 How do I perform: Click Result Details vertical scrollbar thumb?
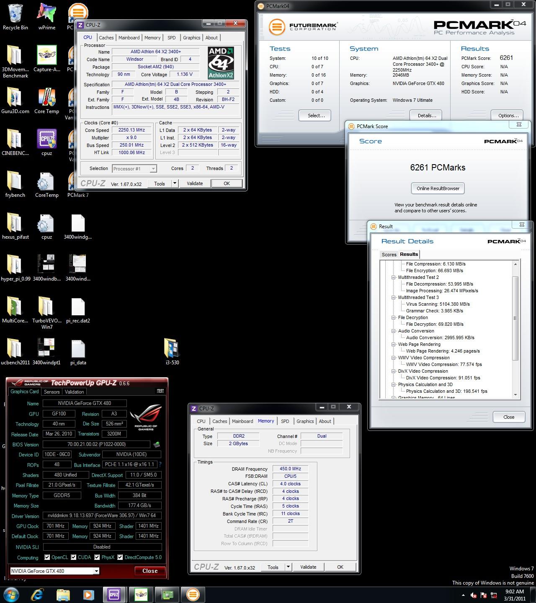[515, 318]
